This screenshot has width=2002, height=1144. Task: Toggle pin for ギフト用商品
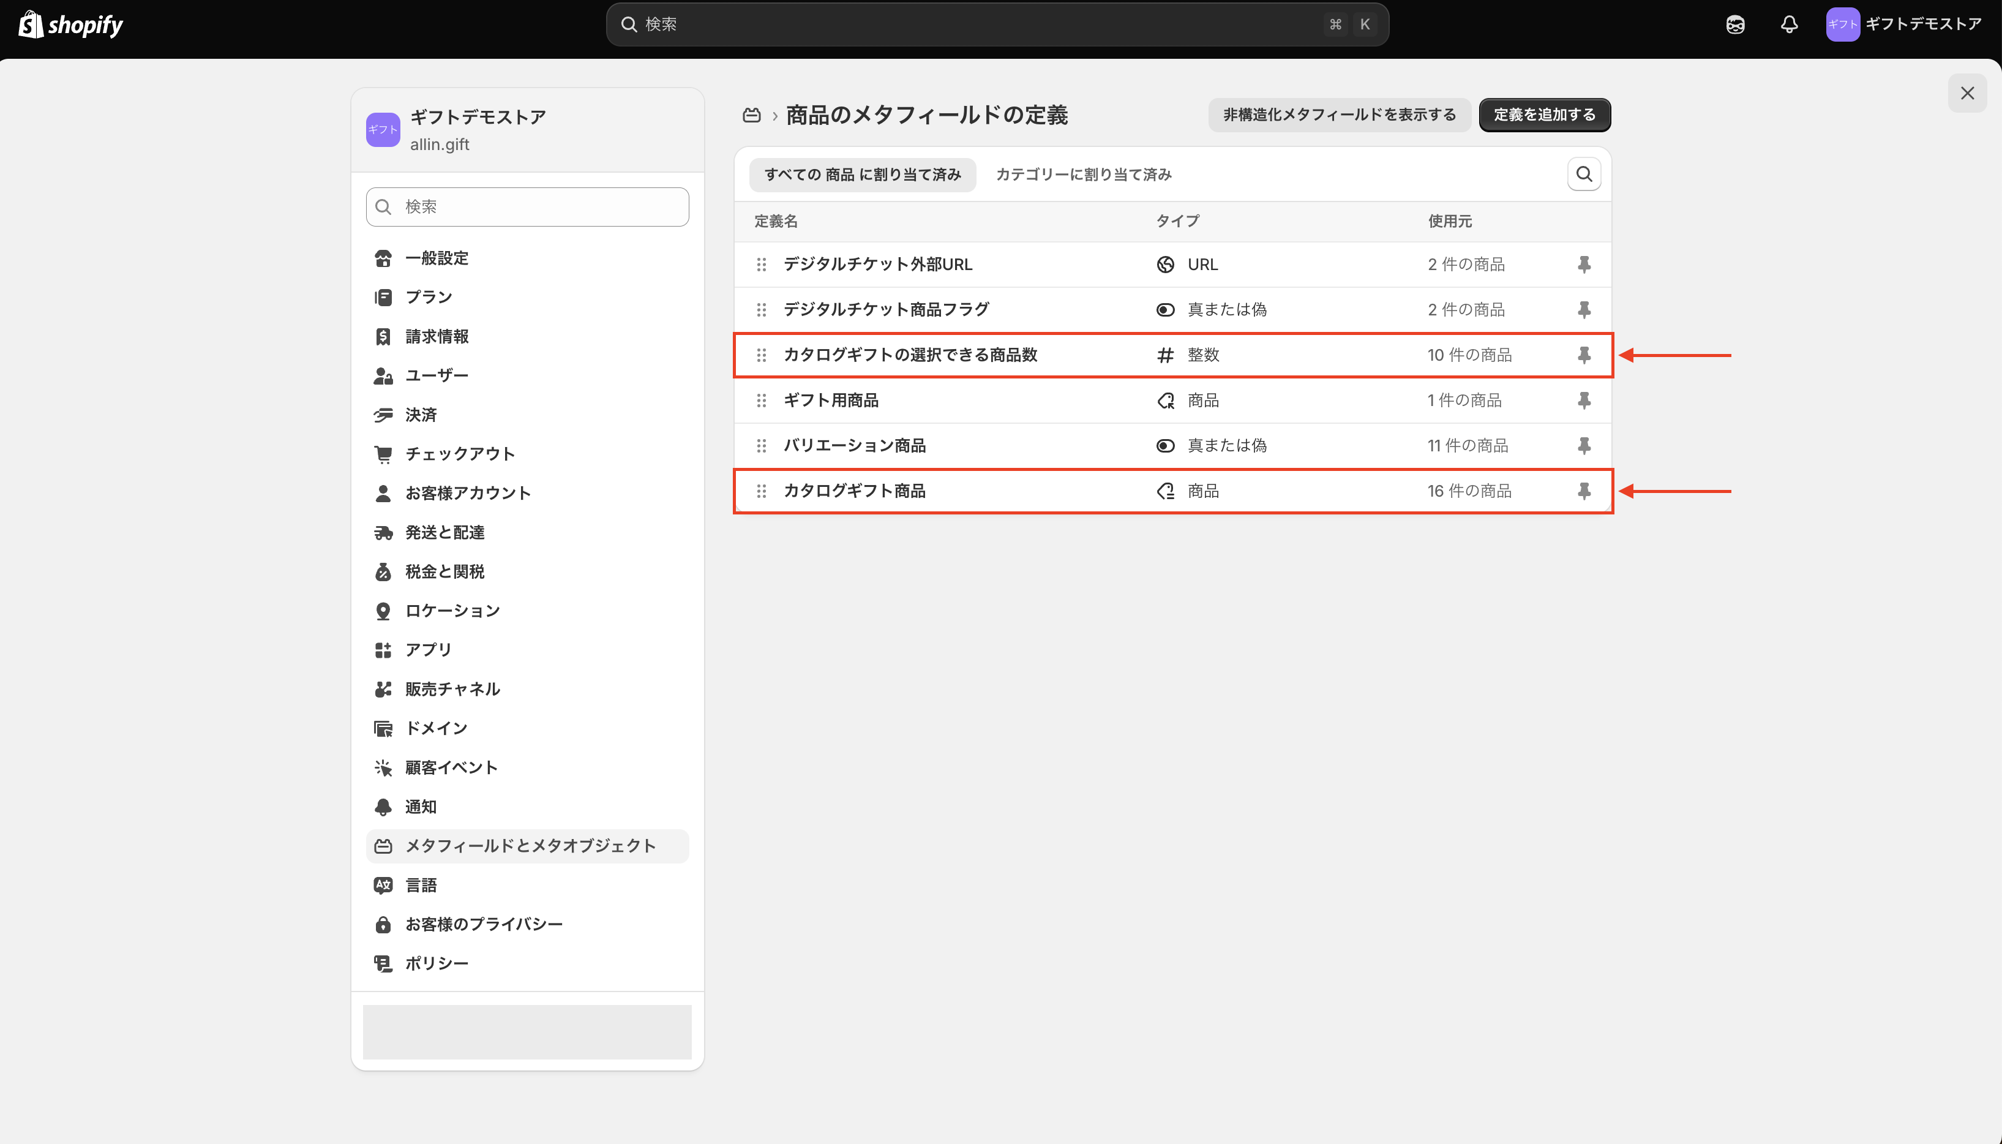point(1583,401)
